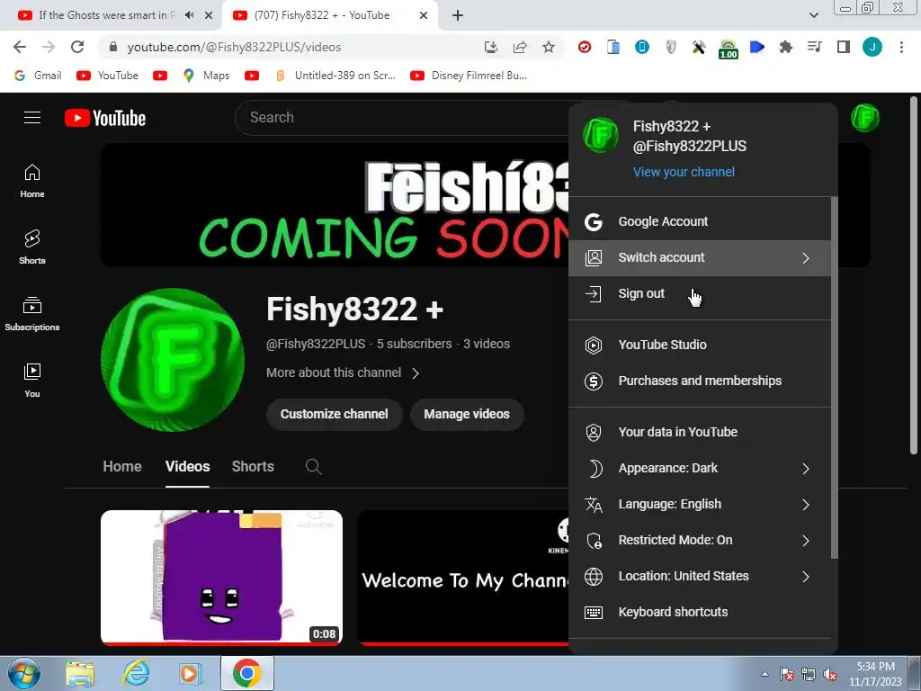
Task: Click the Chrome taskbar icon
Action: tap(246, 673)
